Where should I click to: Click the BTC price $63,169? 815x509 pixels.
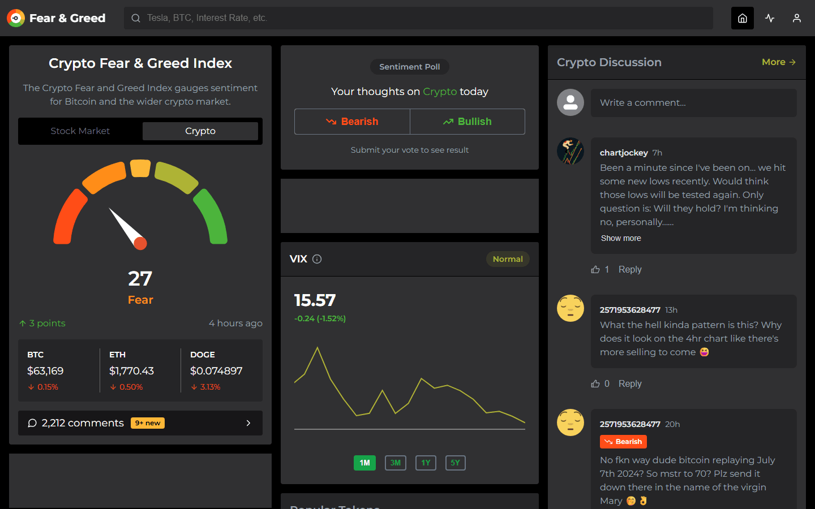[45, 371]
